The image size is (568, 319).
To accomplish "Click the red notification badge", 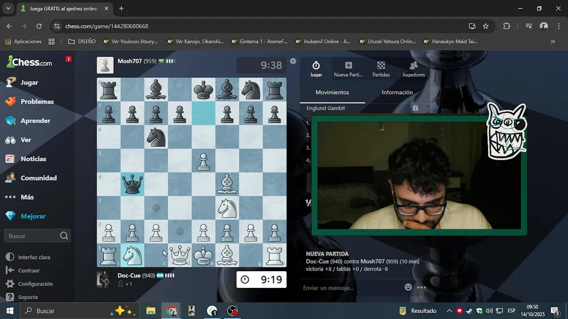I will [x=68, y=59].
